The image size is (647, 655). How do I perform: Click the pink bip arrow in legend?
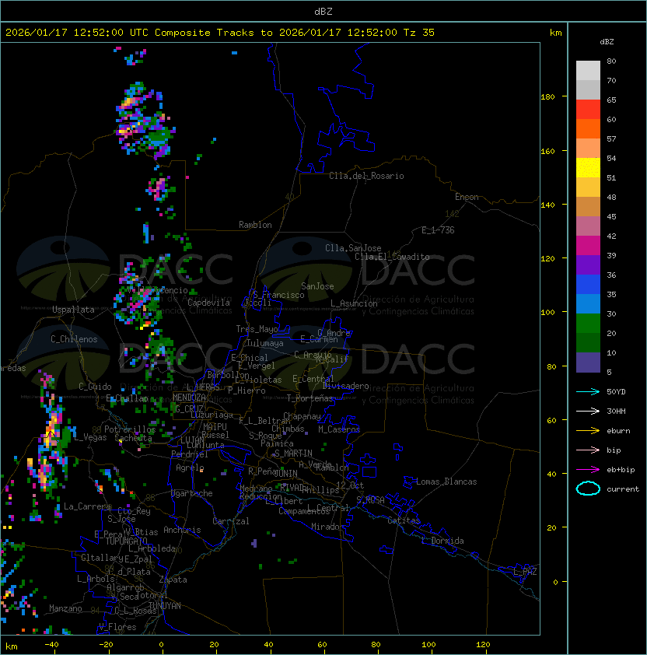[588, 450]
